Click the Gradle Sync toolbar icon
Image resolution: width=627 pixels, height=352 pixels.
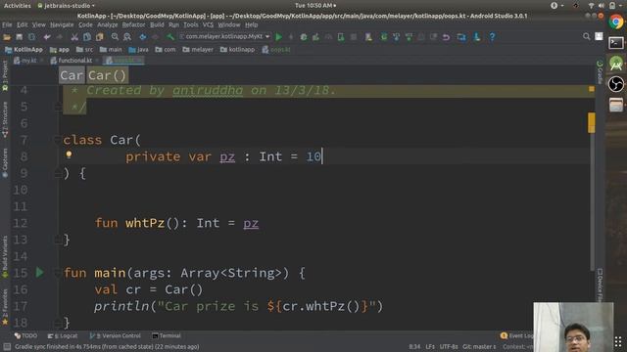383,37
